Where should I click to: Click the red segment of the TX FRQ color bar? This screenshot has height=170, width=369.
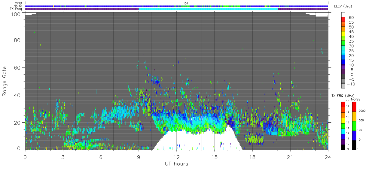pos(343,104)
